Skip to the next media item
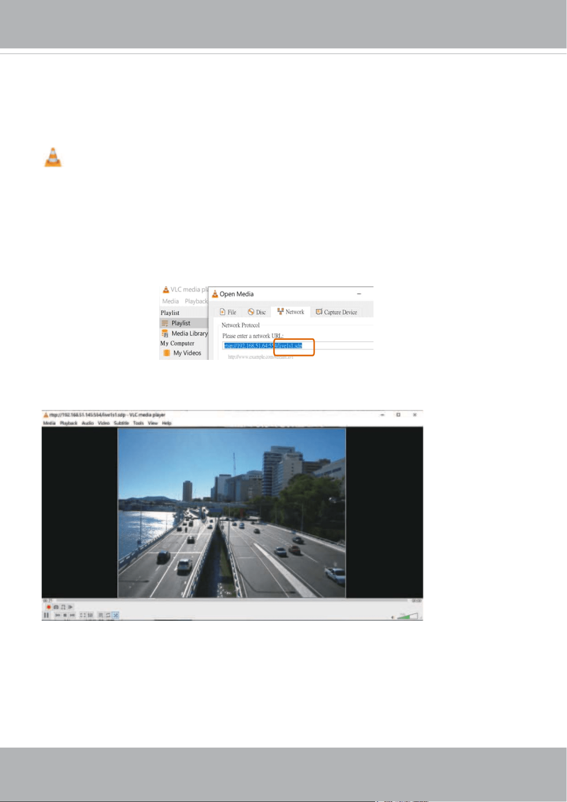The height and width of the screenshot is (802, 567). (x=72, y=615)
